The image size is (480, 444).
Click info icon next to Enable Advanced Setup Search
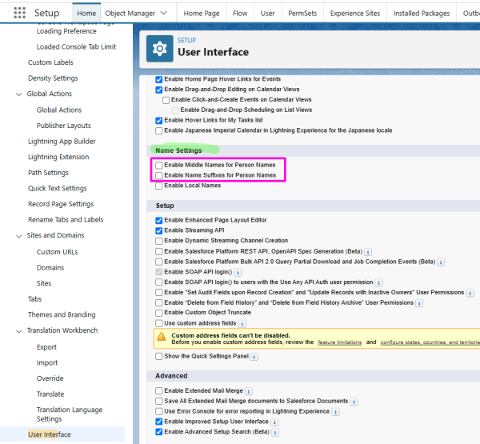coord(275,432)
